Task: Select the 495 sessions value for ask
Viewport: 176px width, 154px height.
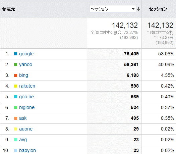Action: click(x=135, y=118)
